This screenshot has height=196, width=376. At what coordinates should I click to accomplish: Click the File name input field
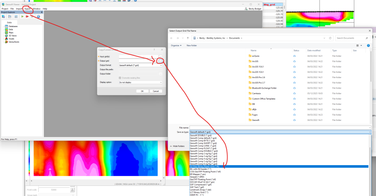pos(280,128)
